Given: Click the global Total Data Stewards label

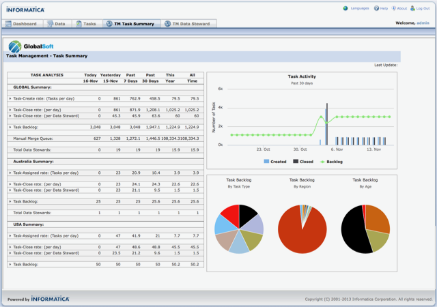Looking at the screenshot, I should click(x=32, y=150).
